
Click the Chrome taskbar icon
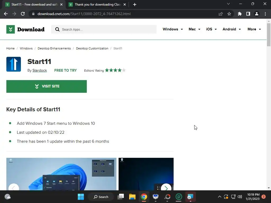tap(144, 197)
